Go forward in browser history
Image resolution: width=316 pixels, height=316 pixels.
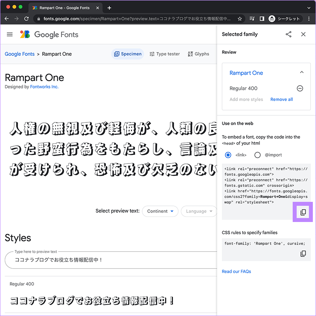click(17, 19)
